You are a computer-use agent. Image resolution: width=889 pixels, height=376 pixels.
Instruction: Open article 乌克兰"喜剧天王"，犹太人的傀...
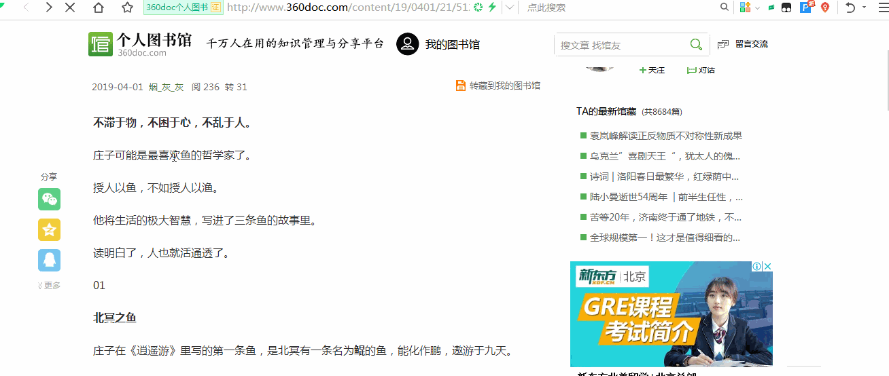coord(665,156)
